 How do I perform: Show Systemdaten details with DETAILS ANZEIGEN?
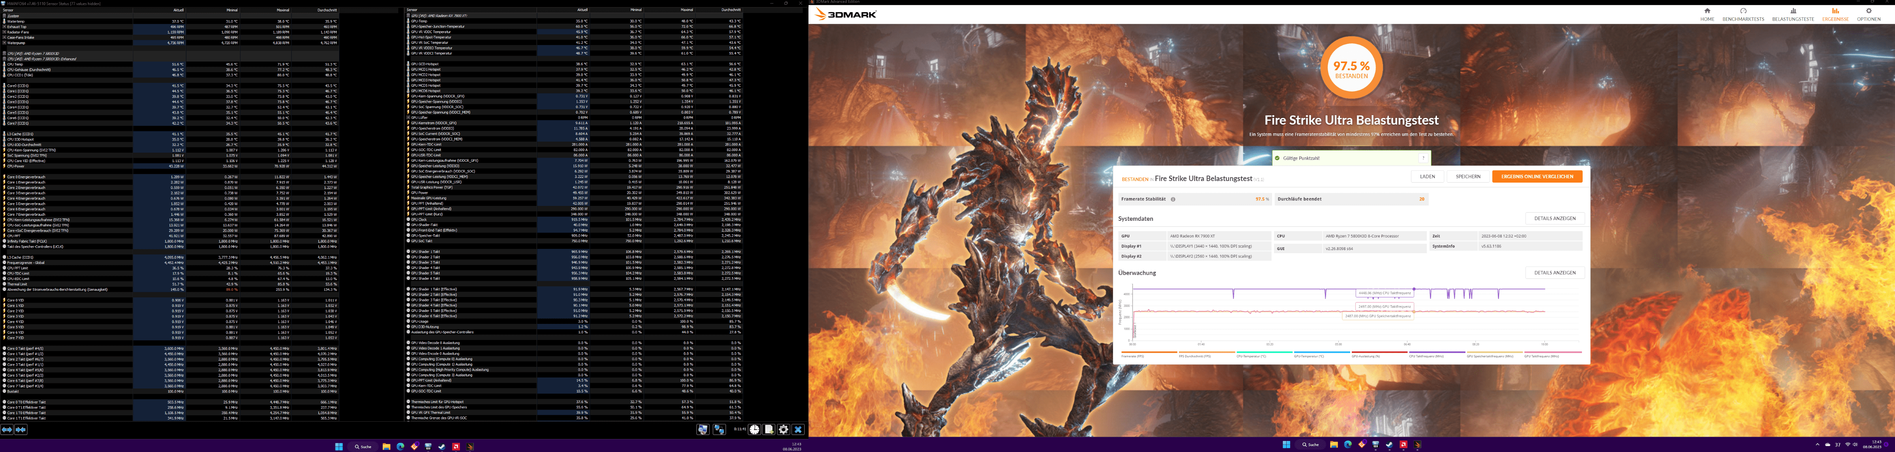1555,218
